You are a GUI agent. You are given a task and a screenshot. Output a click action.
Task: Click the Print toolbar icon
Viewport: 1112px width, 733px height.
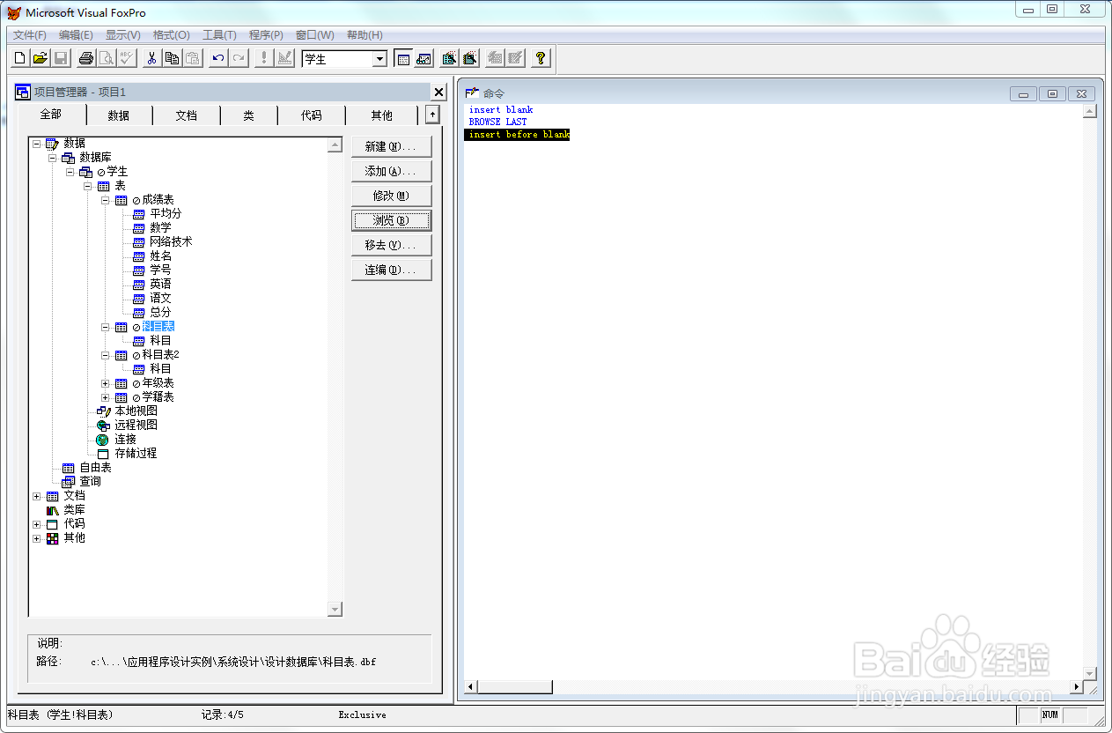coord(86,58)
